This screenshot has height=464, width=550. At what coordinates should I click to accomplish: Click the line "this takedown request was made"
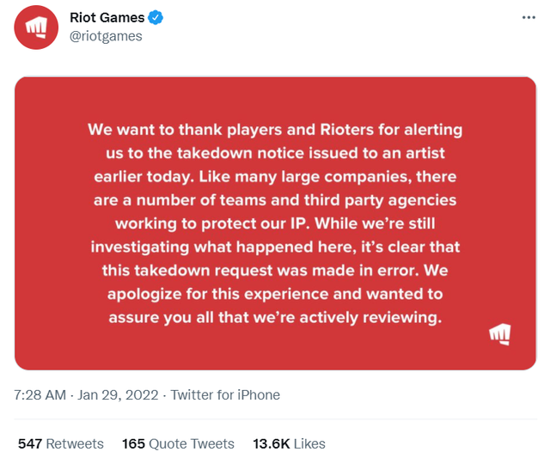(275, 270)
